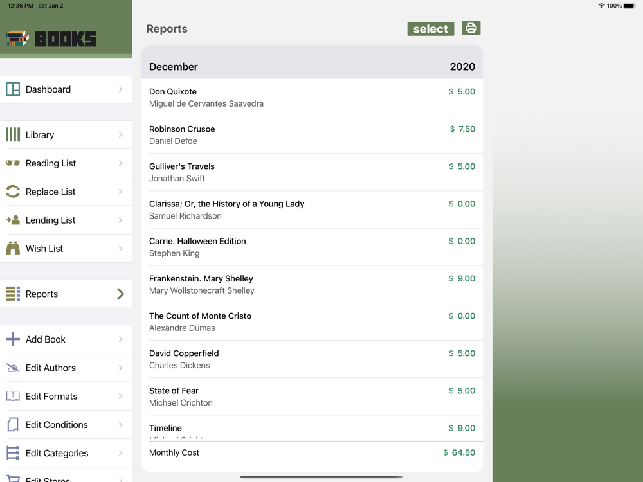Open the Books app logo

pyautogui.click(x=51, y=39)
